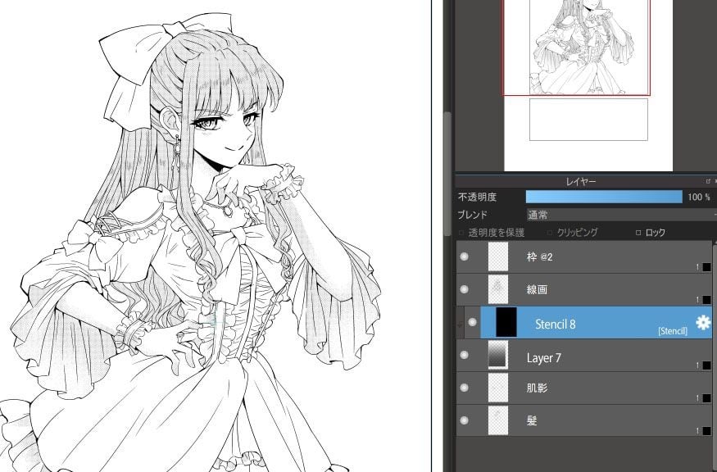Toggle visibility of the Stencil 8 layer

point(472,322)
